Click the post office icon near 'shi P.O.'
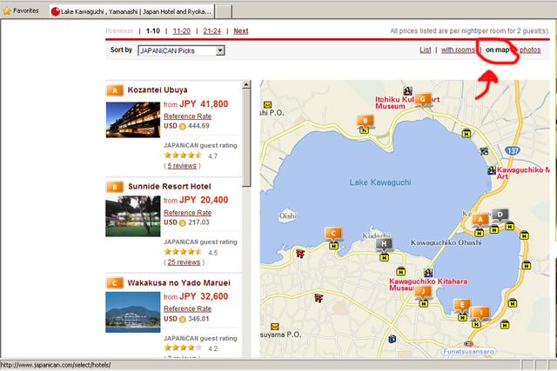The image size is (557, 371). (267, 104)
